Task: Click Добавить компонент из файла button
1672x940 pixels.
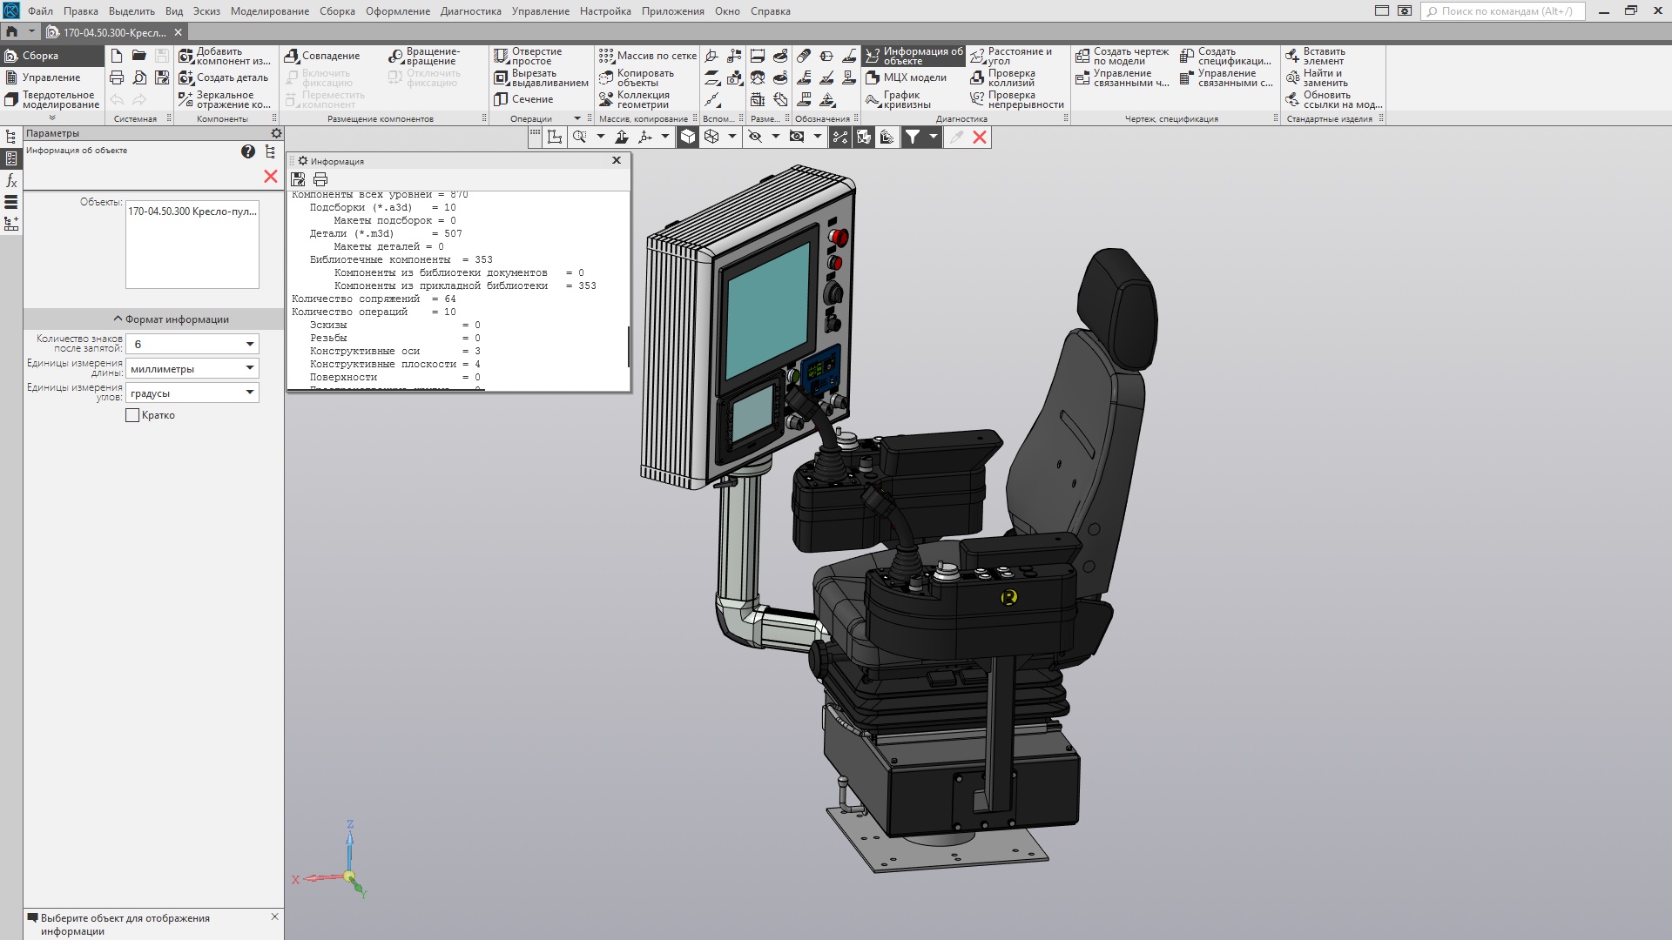Action: tap(225, 57)
